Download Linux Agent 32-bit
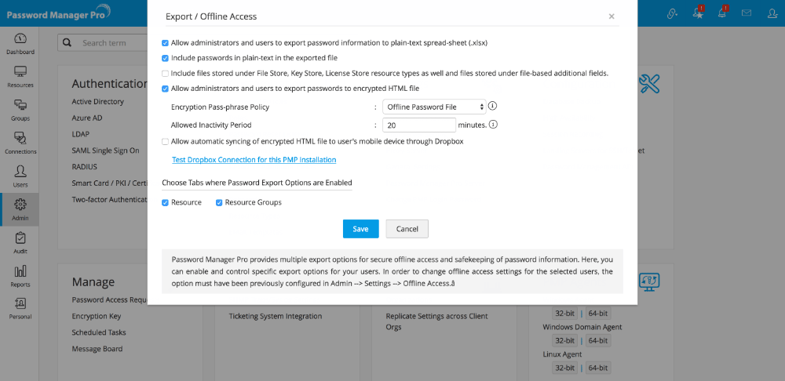The height and width of the screenshot is (381, 785). pyautogui.click(x=564, y=368)
